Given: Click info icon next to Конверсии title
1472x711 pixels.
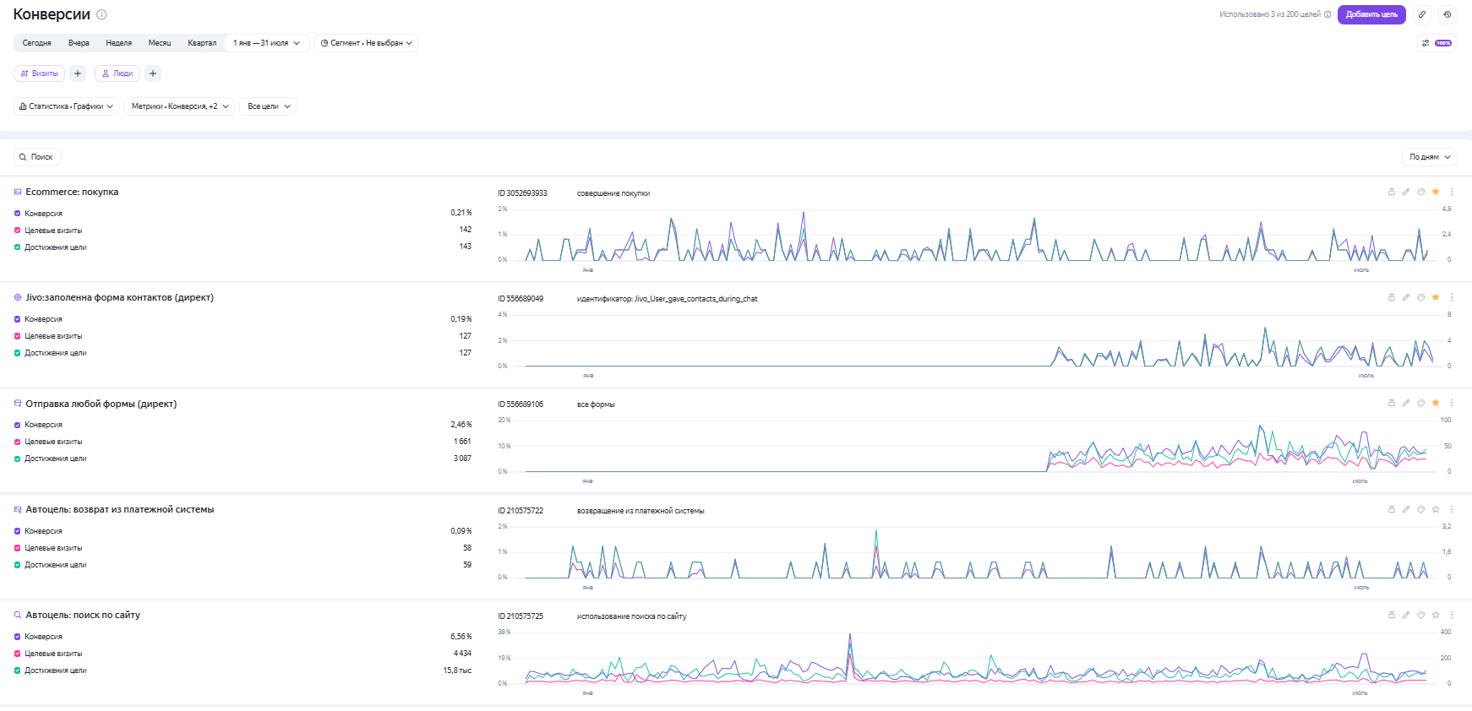Looking at the screenshot, I should point(101,14).
